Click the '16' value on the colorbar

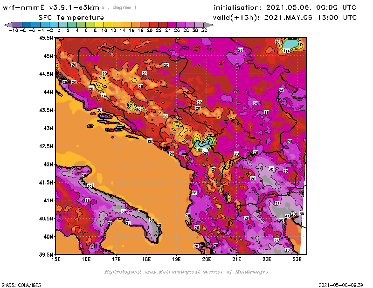tap(131, 30)
